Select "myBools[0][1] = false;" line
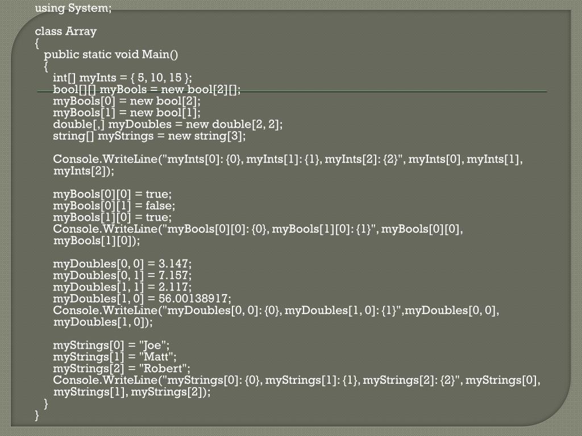582x436 pixels. click(x=114, y=206)
